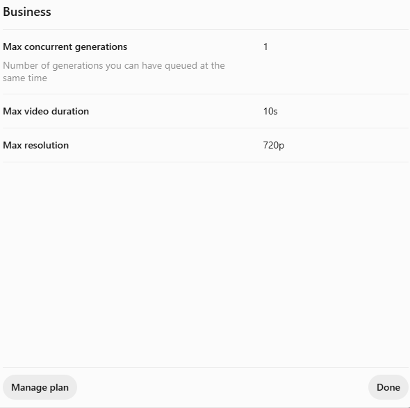This screenshot has width=410, height=408.
Task: Click the word duration in bold label
Action: pos(70,111)
